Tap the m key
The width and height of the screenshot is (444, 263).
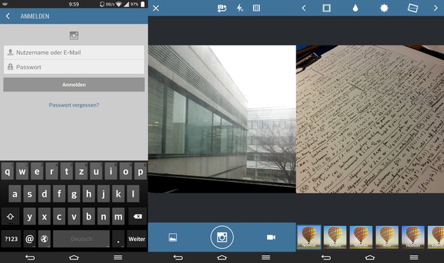pyautogui.click(x=119, y=217)
